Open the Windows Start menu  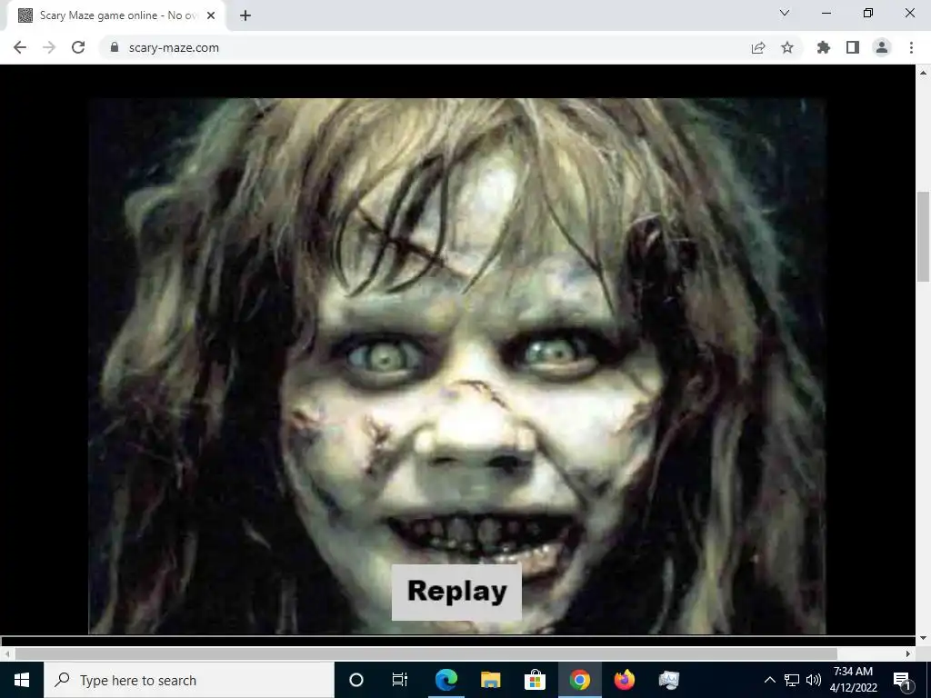[x=22, y=680]
